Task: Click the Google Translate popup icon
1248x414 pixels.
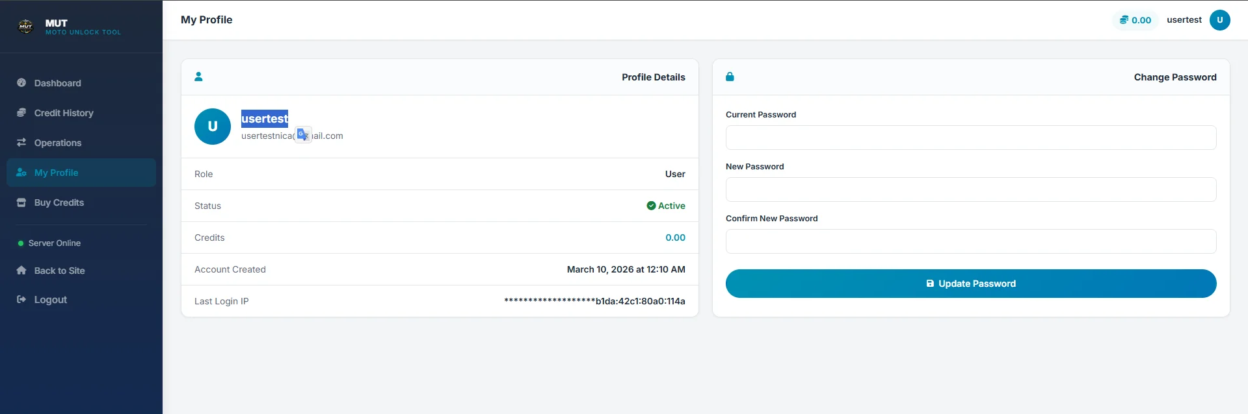Action: click(x=303, y=134)
